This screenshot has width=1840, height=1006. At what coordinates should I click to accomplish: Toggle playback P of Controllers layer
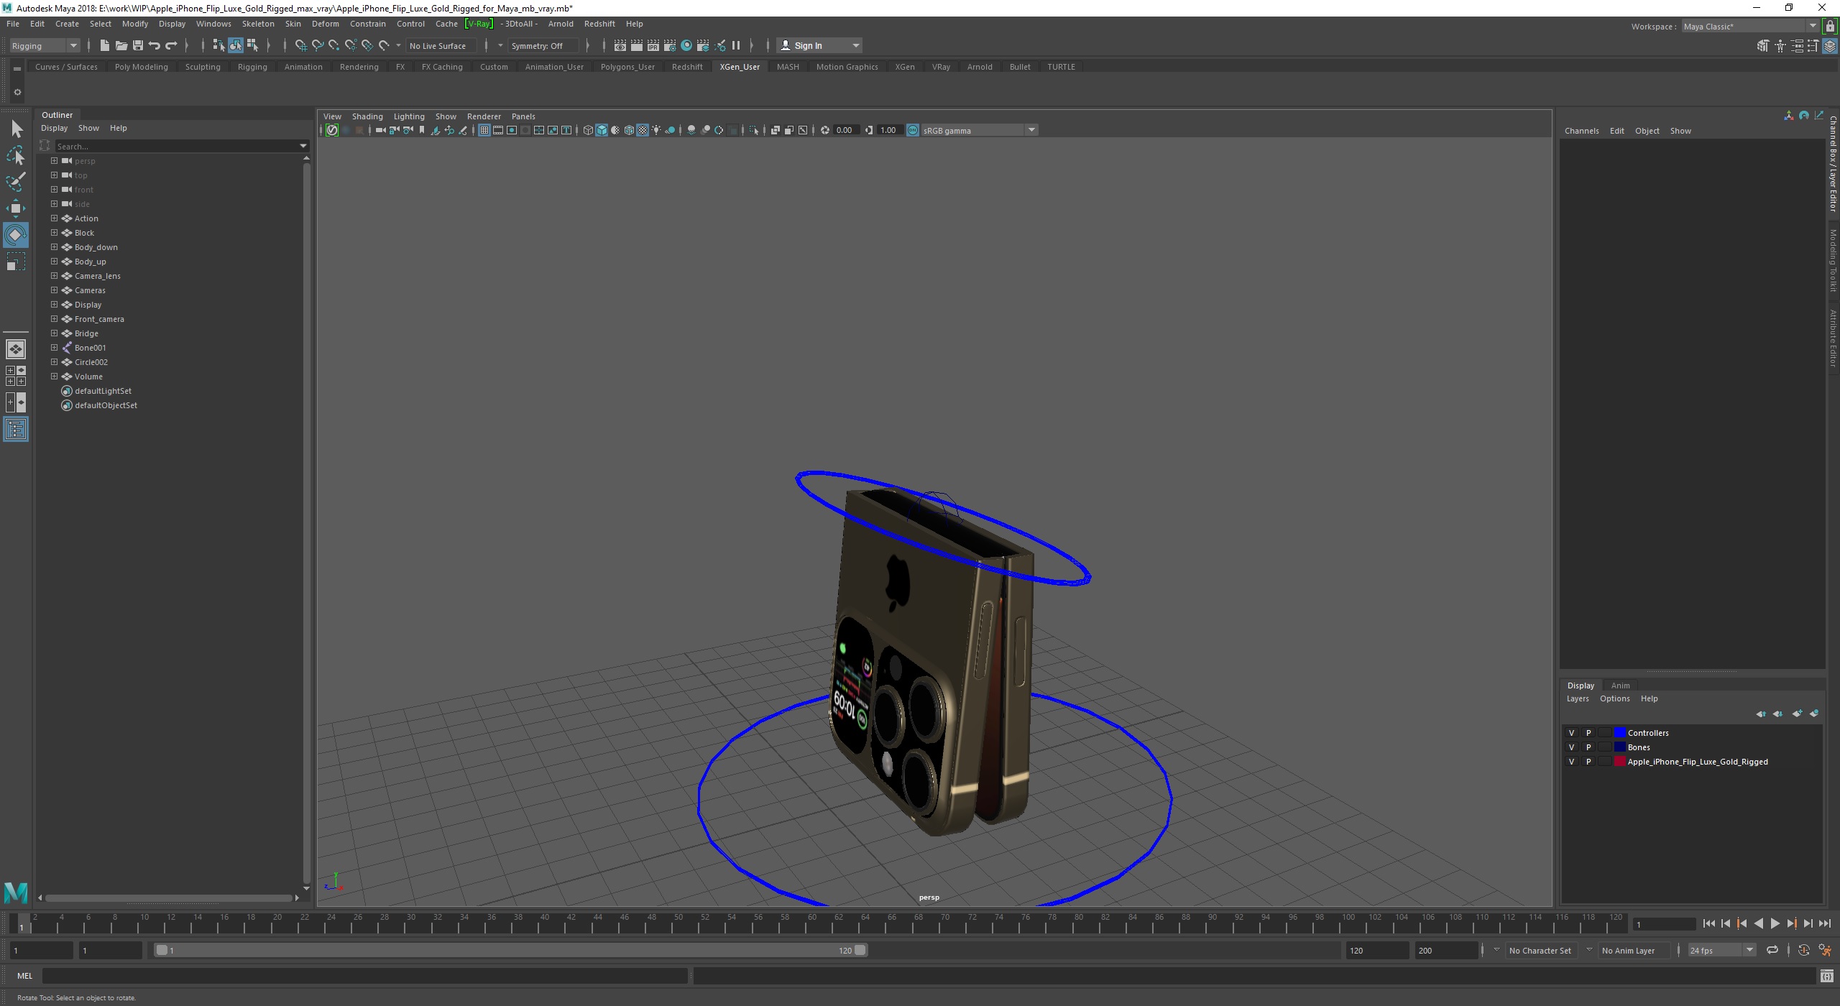coord(1588,733)
